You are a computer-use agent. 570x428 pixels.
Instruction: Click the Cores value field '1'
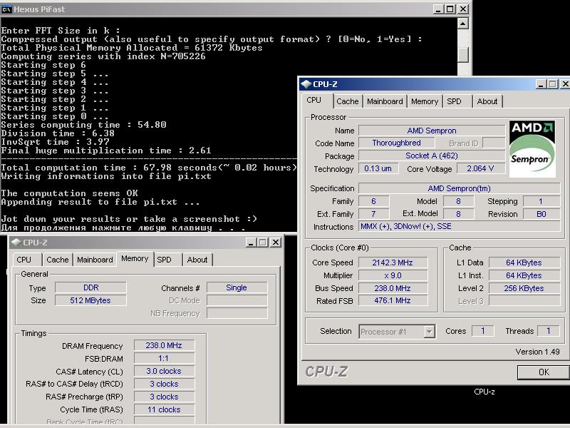click(483, 331)
